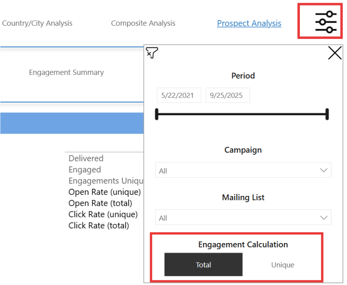Clear all filters using the funnel icon
Image resolution: width=347 pixels, height=285 pixels.
pyautogui.click(x=152, y=52)
